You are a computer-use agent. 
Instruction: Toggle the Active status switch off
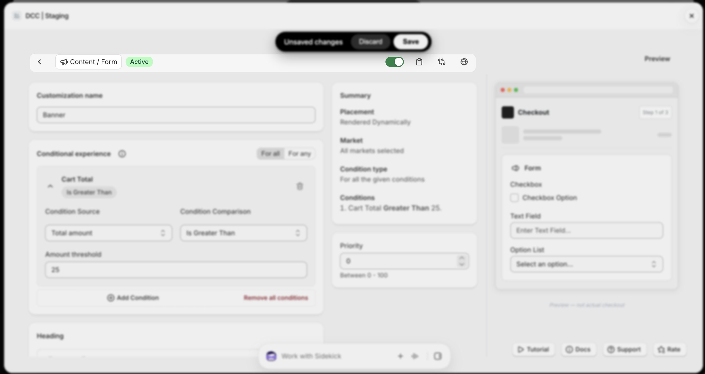pos(394,62)
